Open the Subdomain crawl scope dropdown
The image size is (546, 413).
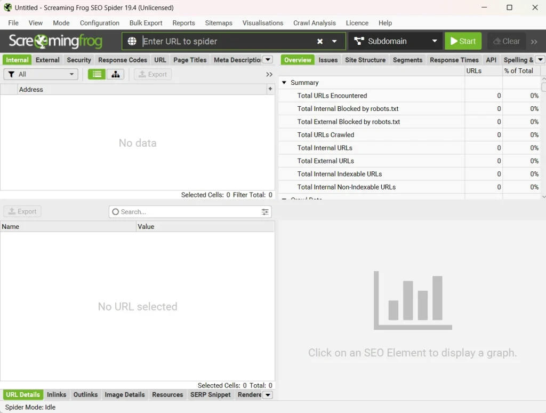395,41
